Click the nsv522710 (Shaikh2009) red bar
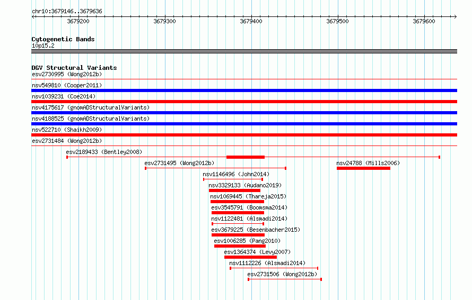 point(244,135)
